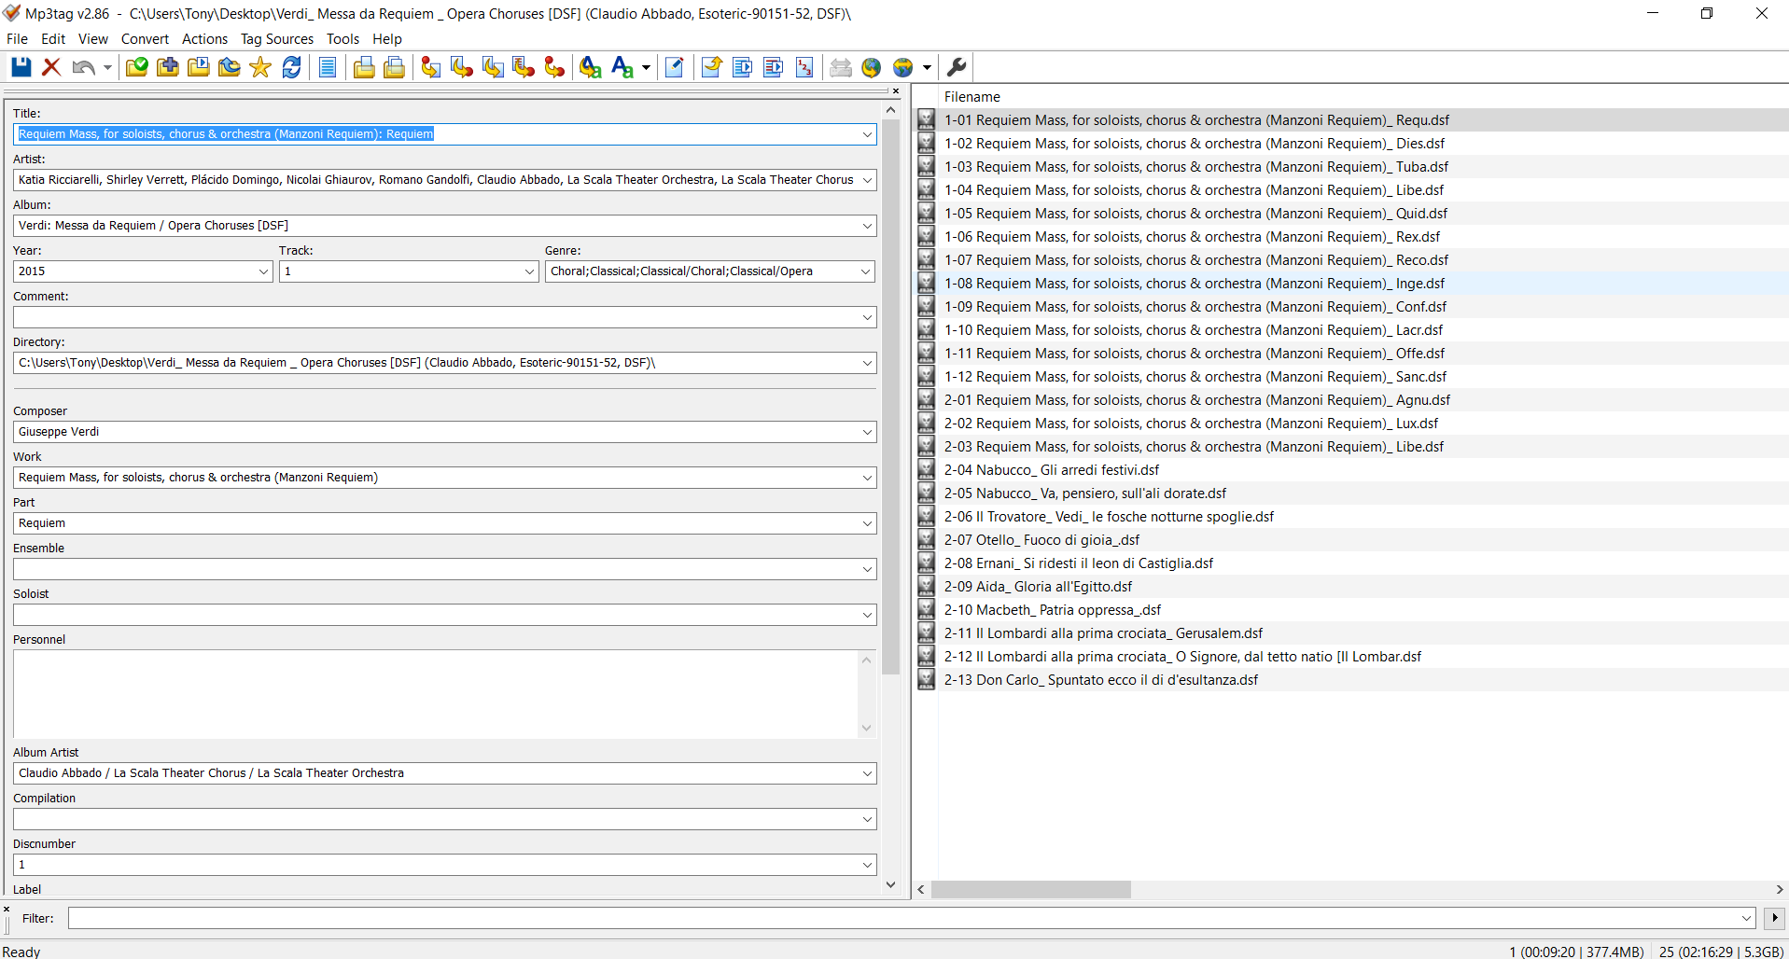
Task: Click the file list horizontal scrollbar
Action: pyautogui.click(x=1031, y=890)
